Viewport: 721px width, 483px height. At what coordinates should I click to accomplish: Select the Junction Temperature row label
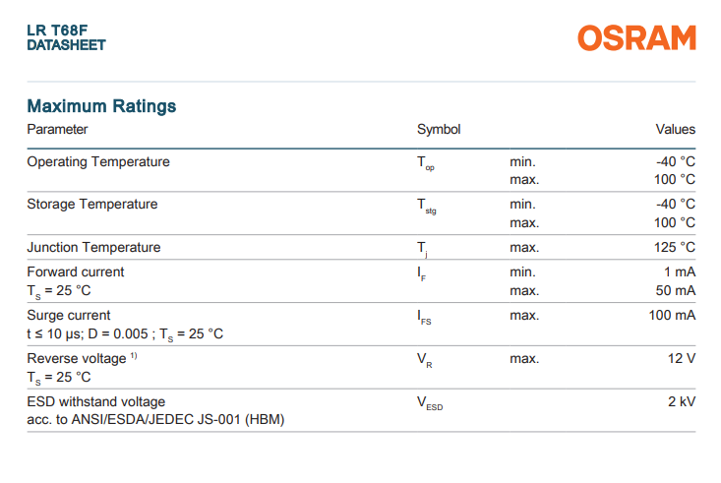tap(93, 248)
